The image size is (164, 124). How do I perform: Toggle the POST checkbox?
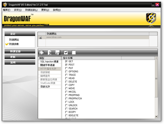(66, 65)
